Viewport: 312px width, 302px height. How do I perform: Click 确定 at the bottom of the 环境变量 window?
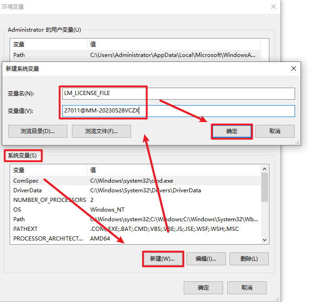click(x=203, y=288)
